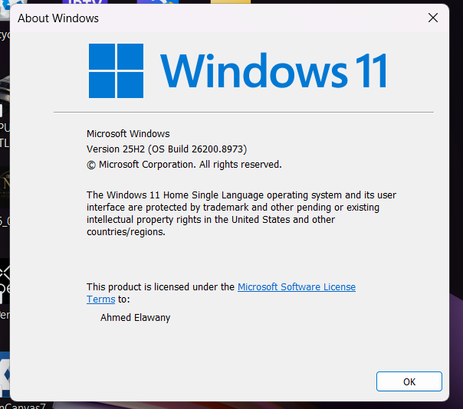This screenshot has width=463, height=409.
Task: Click the yellow folder icon behind the dialog
Action: [x=230, y=2]
